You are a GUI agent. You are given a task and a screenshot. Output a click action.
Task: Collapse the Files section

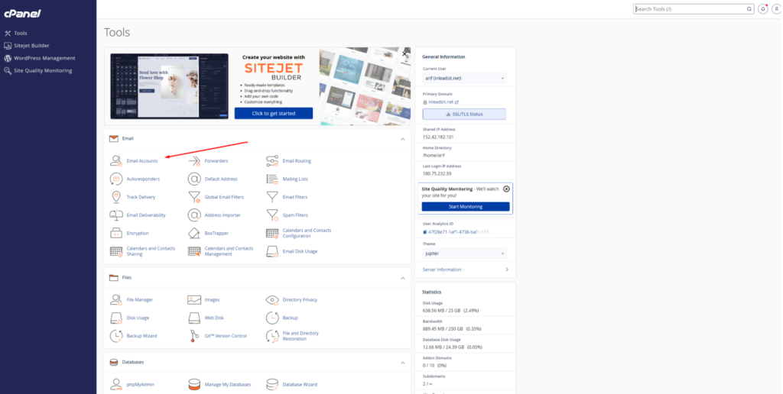click(x=402, y=278)
